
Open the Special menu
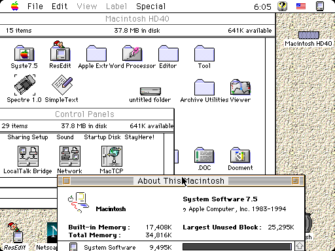tap(151, 7)
